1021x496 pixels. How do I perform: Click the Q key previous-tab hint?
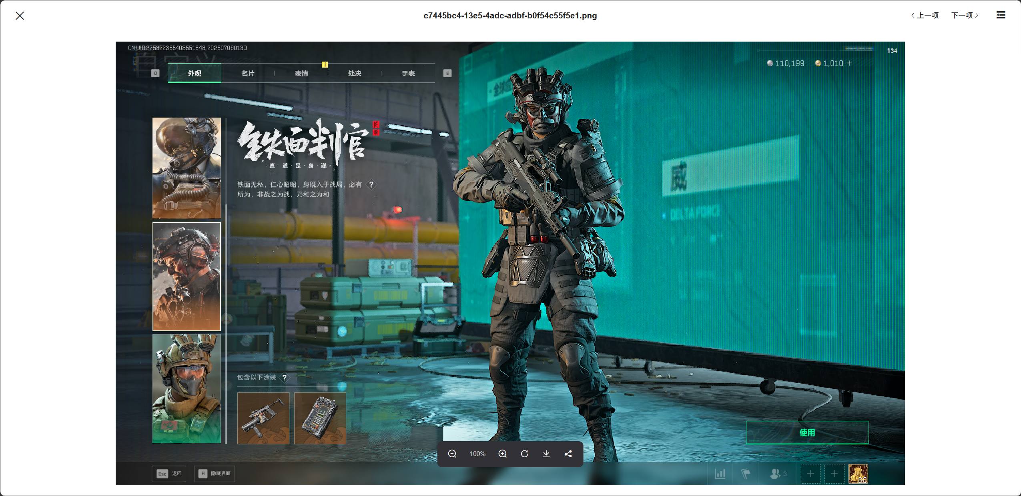155,73
